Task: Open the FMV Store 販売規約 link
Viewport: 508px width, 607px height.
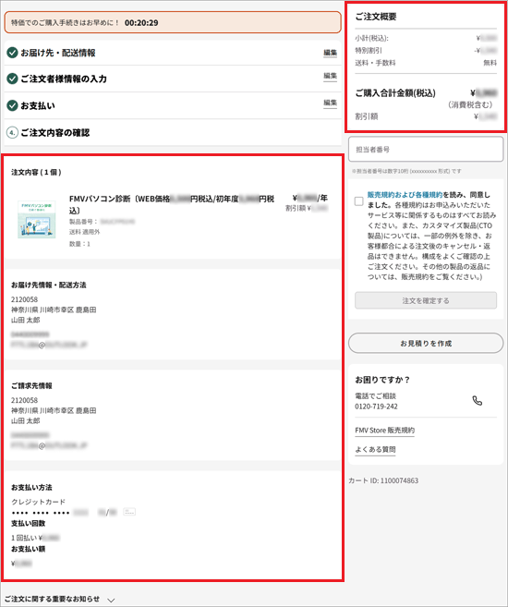Action: [x=384, y=431]
